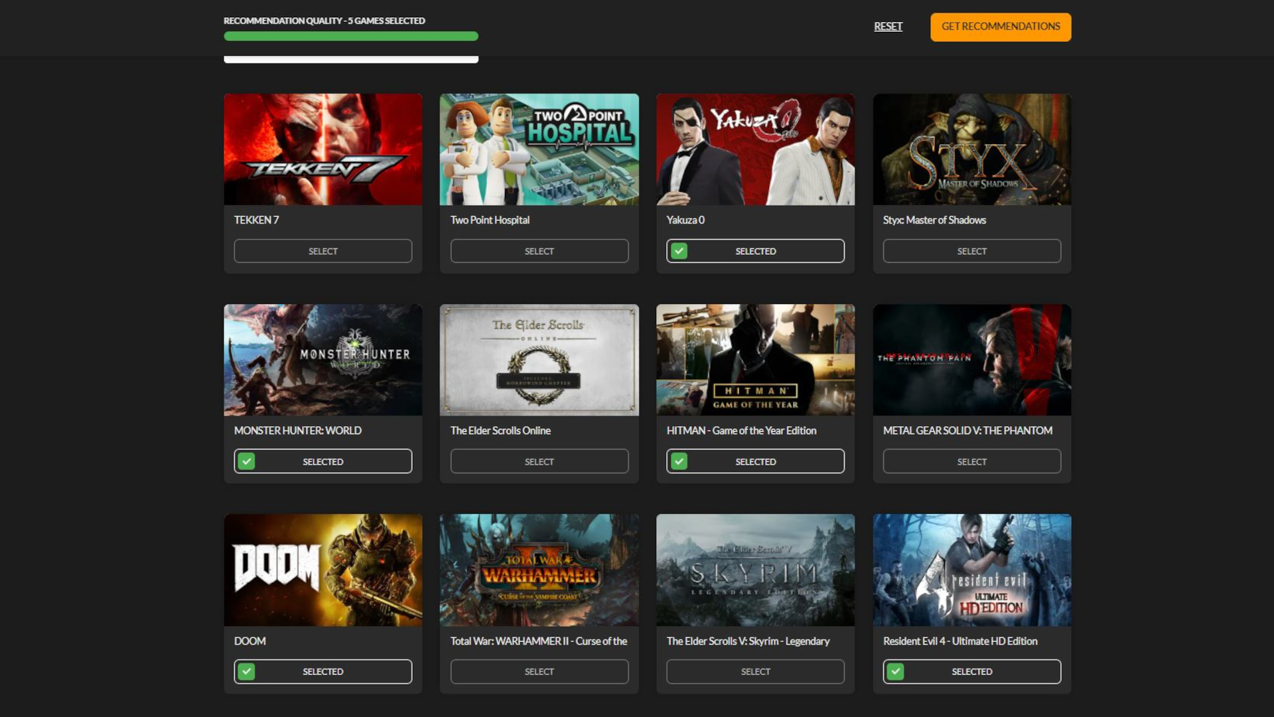Image resolution: width=1274 pixels, height=717 pixels.
Task: Deselect Monster Hunter: World via its Selected button
Action: click(323, 461)
